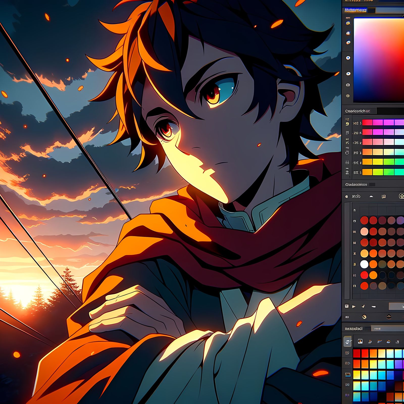Open the chevron dropdown next to the gradient label
This screenshot has height=404, width=404.
(x=371, y=196)
